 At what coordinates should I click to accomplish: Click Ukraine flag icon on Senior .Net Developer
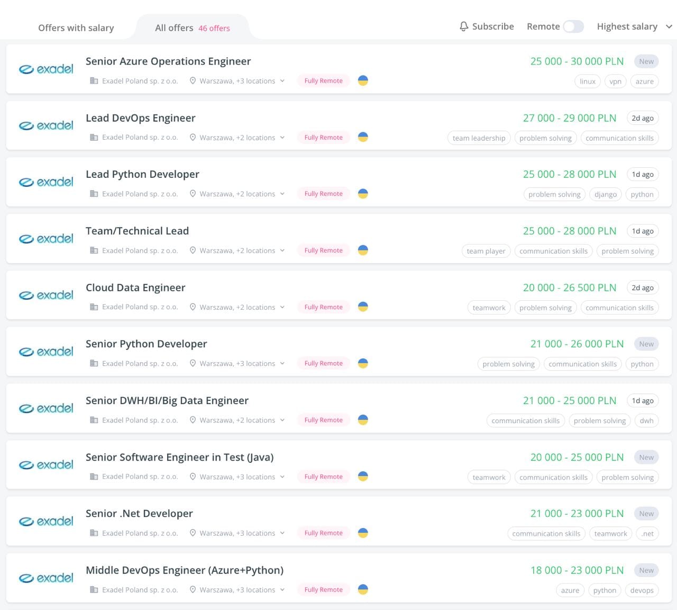(x=363, y=533)
